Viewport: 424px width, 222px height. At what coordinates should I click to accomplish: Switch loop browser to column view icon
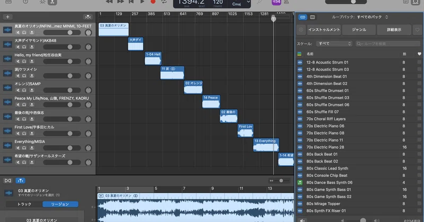tap(312, 17)
